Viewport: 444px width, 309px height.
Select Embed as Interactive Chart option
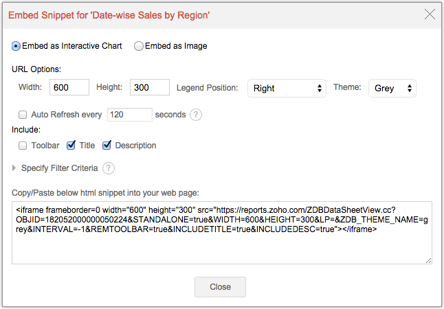coord(16,46)
